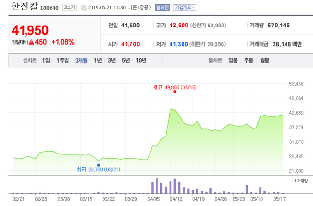Open the 기업개요 dropdown

184,7
